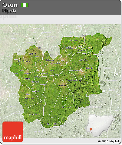
Task: Click the 'Egbedore' region label
Action: click(x=50, y=60)
